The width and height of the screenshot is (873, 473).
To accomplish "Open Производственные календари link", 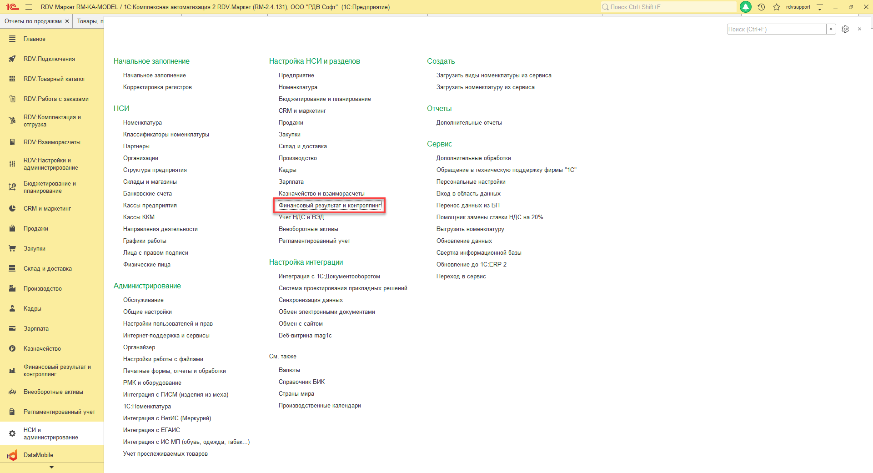I will (x=320, y=406).
